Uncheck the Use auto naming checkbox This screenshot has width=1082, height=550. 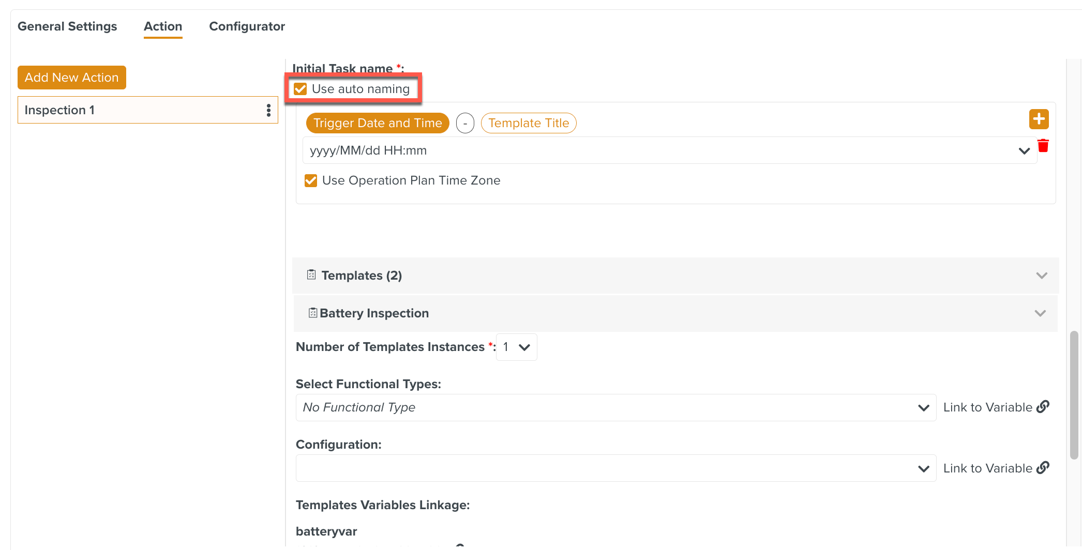click(x=300, y=89)
